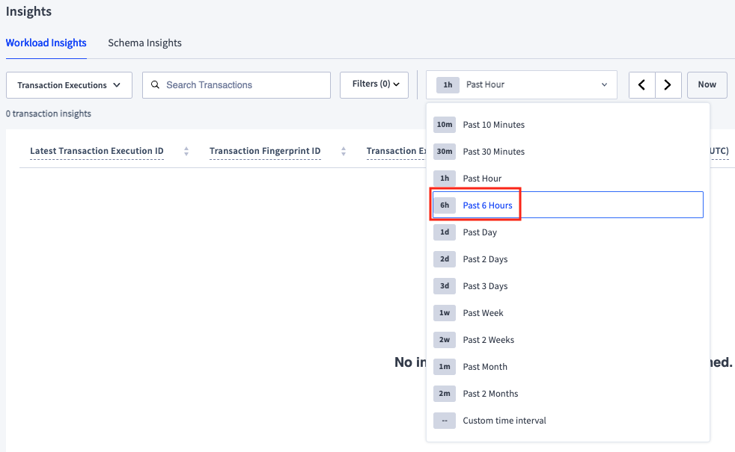
Task: Sort by Latest Transaction Execution ID arrows
Action: point(186,152)
